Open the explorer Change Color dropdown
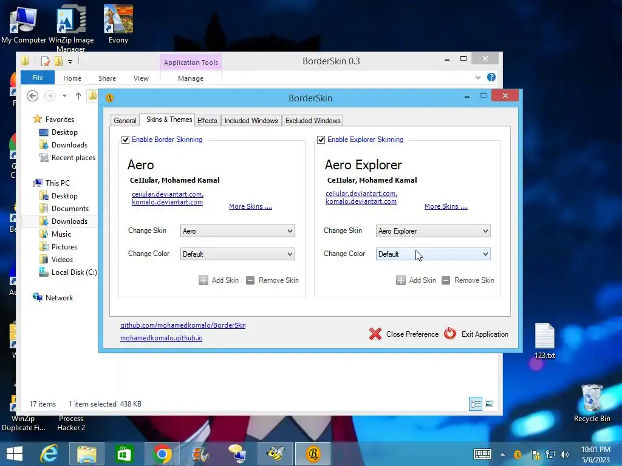Viewport: 622px width, 466px height. [433, 254]
